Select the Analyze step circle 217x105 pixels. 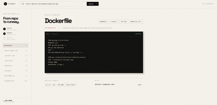[x=4, y=29]
